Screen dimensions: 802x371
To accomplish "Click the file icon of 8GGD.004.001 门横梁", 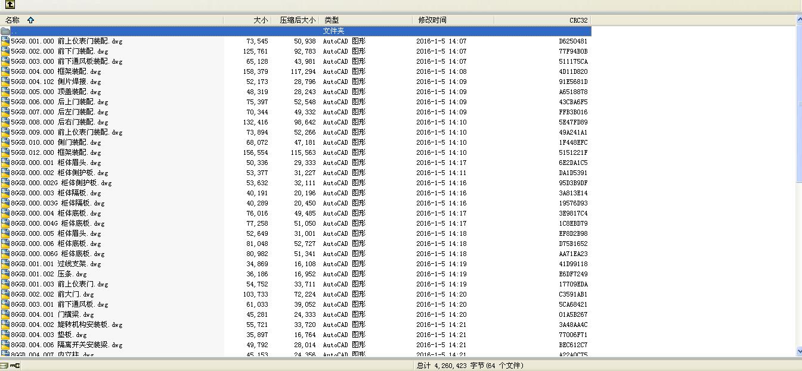I will coord(5,314).
